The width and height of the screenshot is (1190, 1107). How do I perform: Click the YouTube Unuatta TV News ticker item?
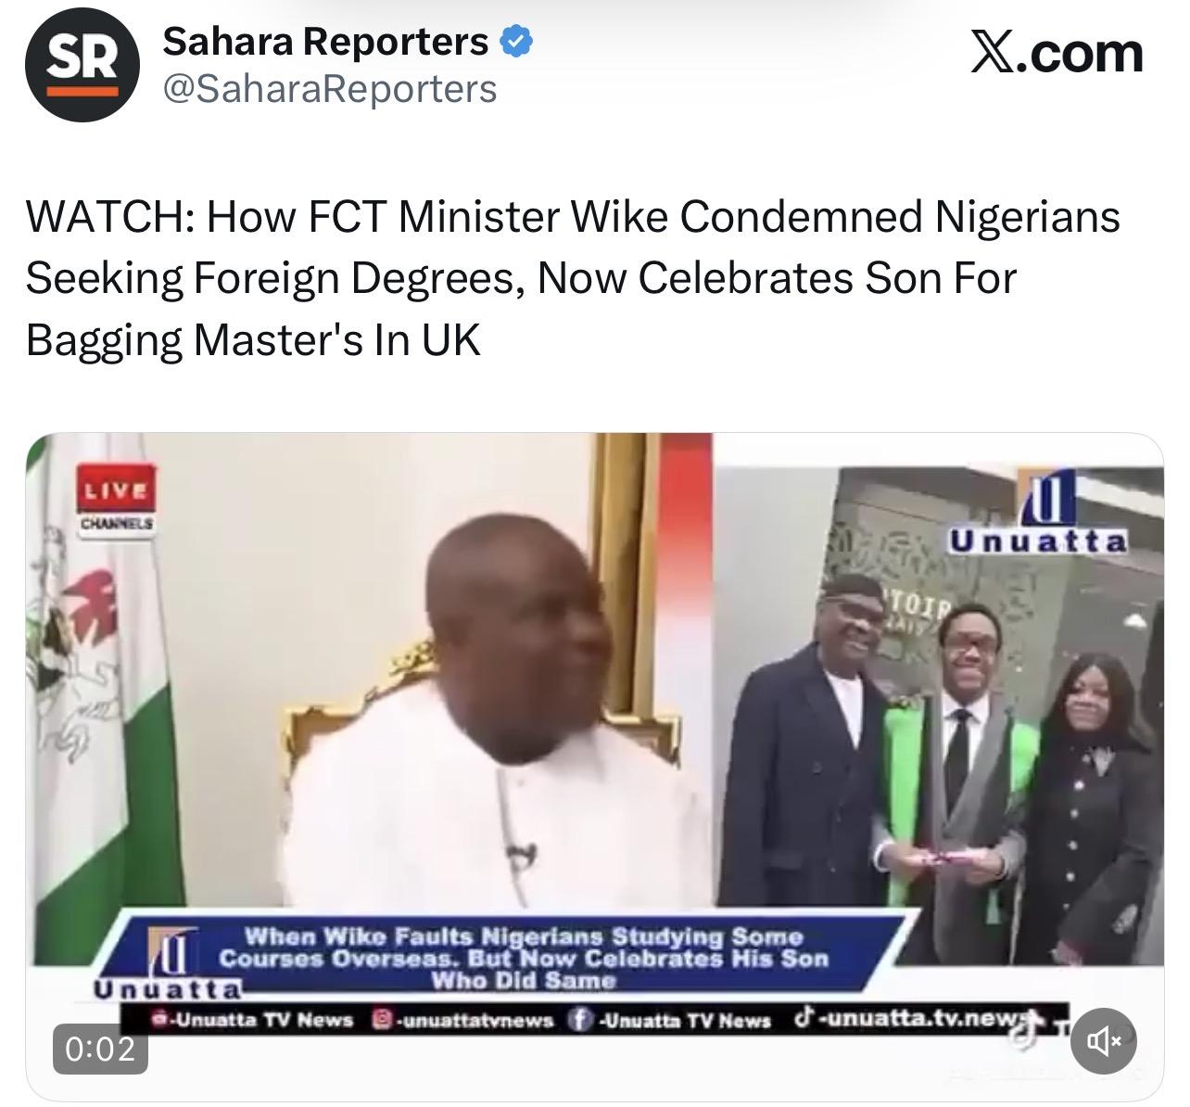tap(254, 1020)
